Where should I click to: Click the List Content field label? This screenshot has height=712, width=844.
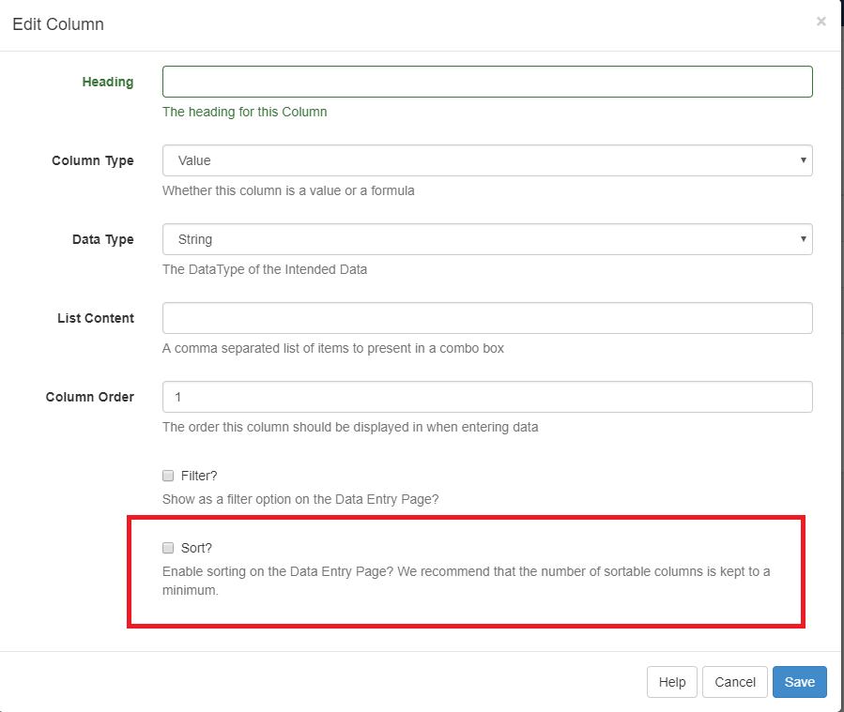[96, 318]
